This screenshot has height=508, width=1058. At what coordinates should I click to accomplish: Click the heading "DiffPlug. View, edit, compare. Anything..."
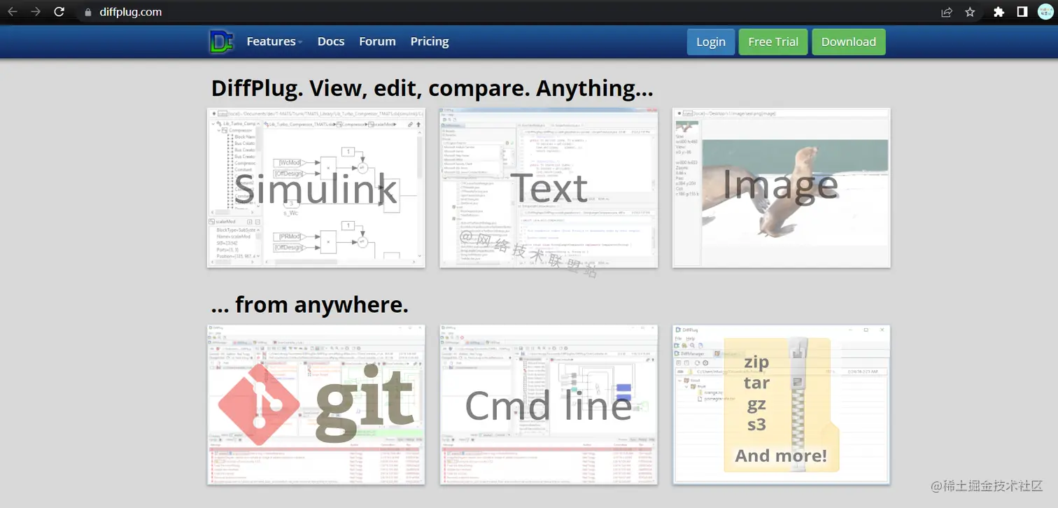(x=432, y=89)
